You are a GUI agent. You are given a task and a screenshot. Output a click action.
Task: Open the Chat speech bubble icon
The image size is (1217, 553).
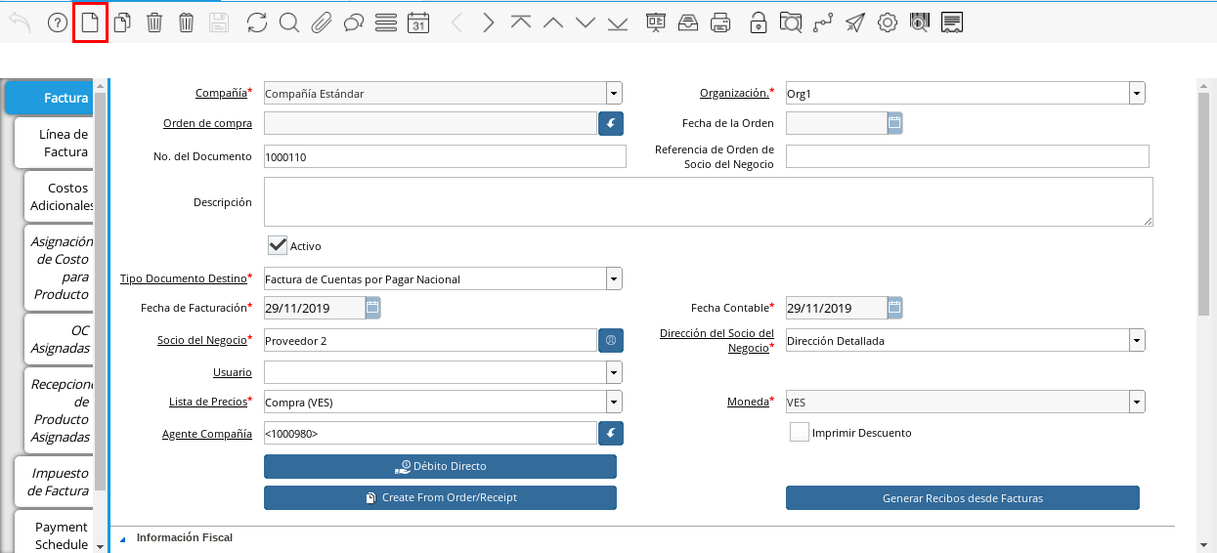354,22
